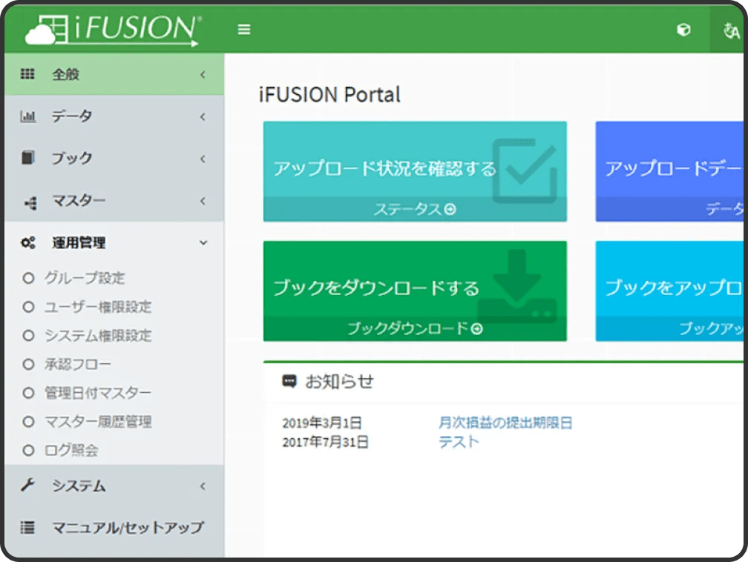
Task: Click the iFUSION Portal page title
Action: point(329,94)
